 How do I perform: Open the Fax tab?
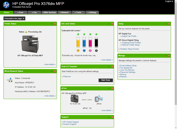coord(34,12)
